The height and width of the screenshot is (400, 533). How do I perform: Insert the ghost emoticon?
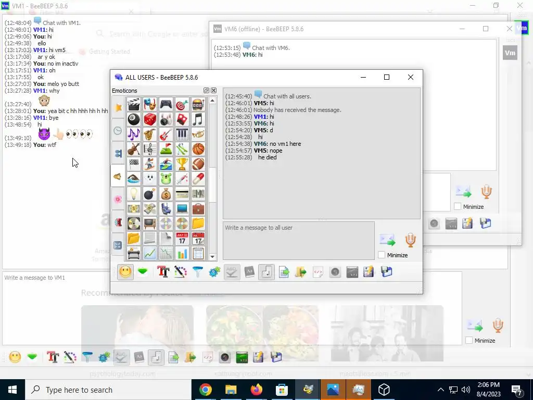pyautogui.click(x=149, y=179)
